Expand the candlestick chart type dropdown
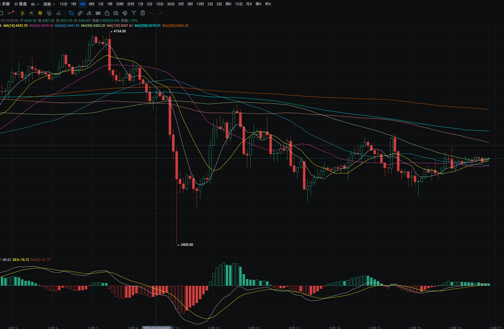Screen dimensions: 504x329 [x=35, y=4]
